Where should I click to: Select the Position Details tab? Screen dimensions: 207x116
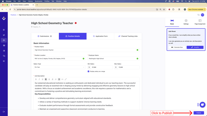click(x=73, y=36)
